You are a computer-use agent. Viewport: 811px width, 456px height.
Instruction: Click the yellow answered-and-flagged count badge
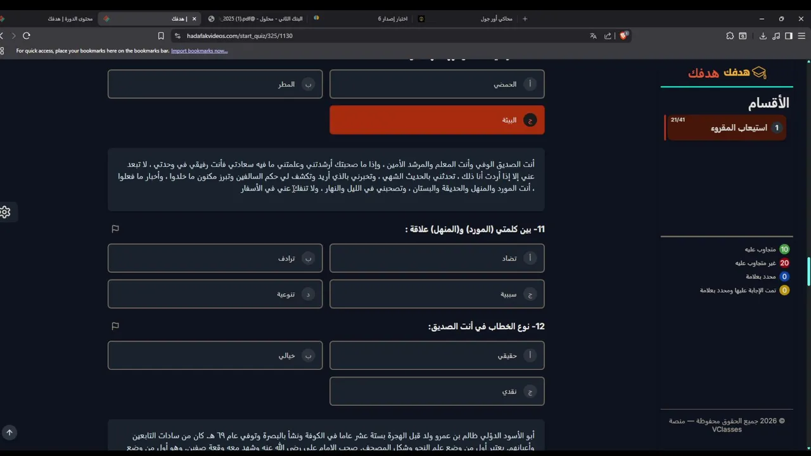784,290
